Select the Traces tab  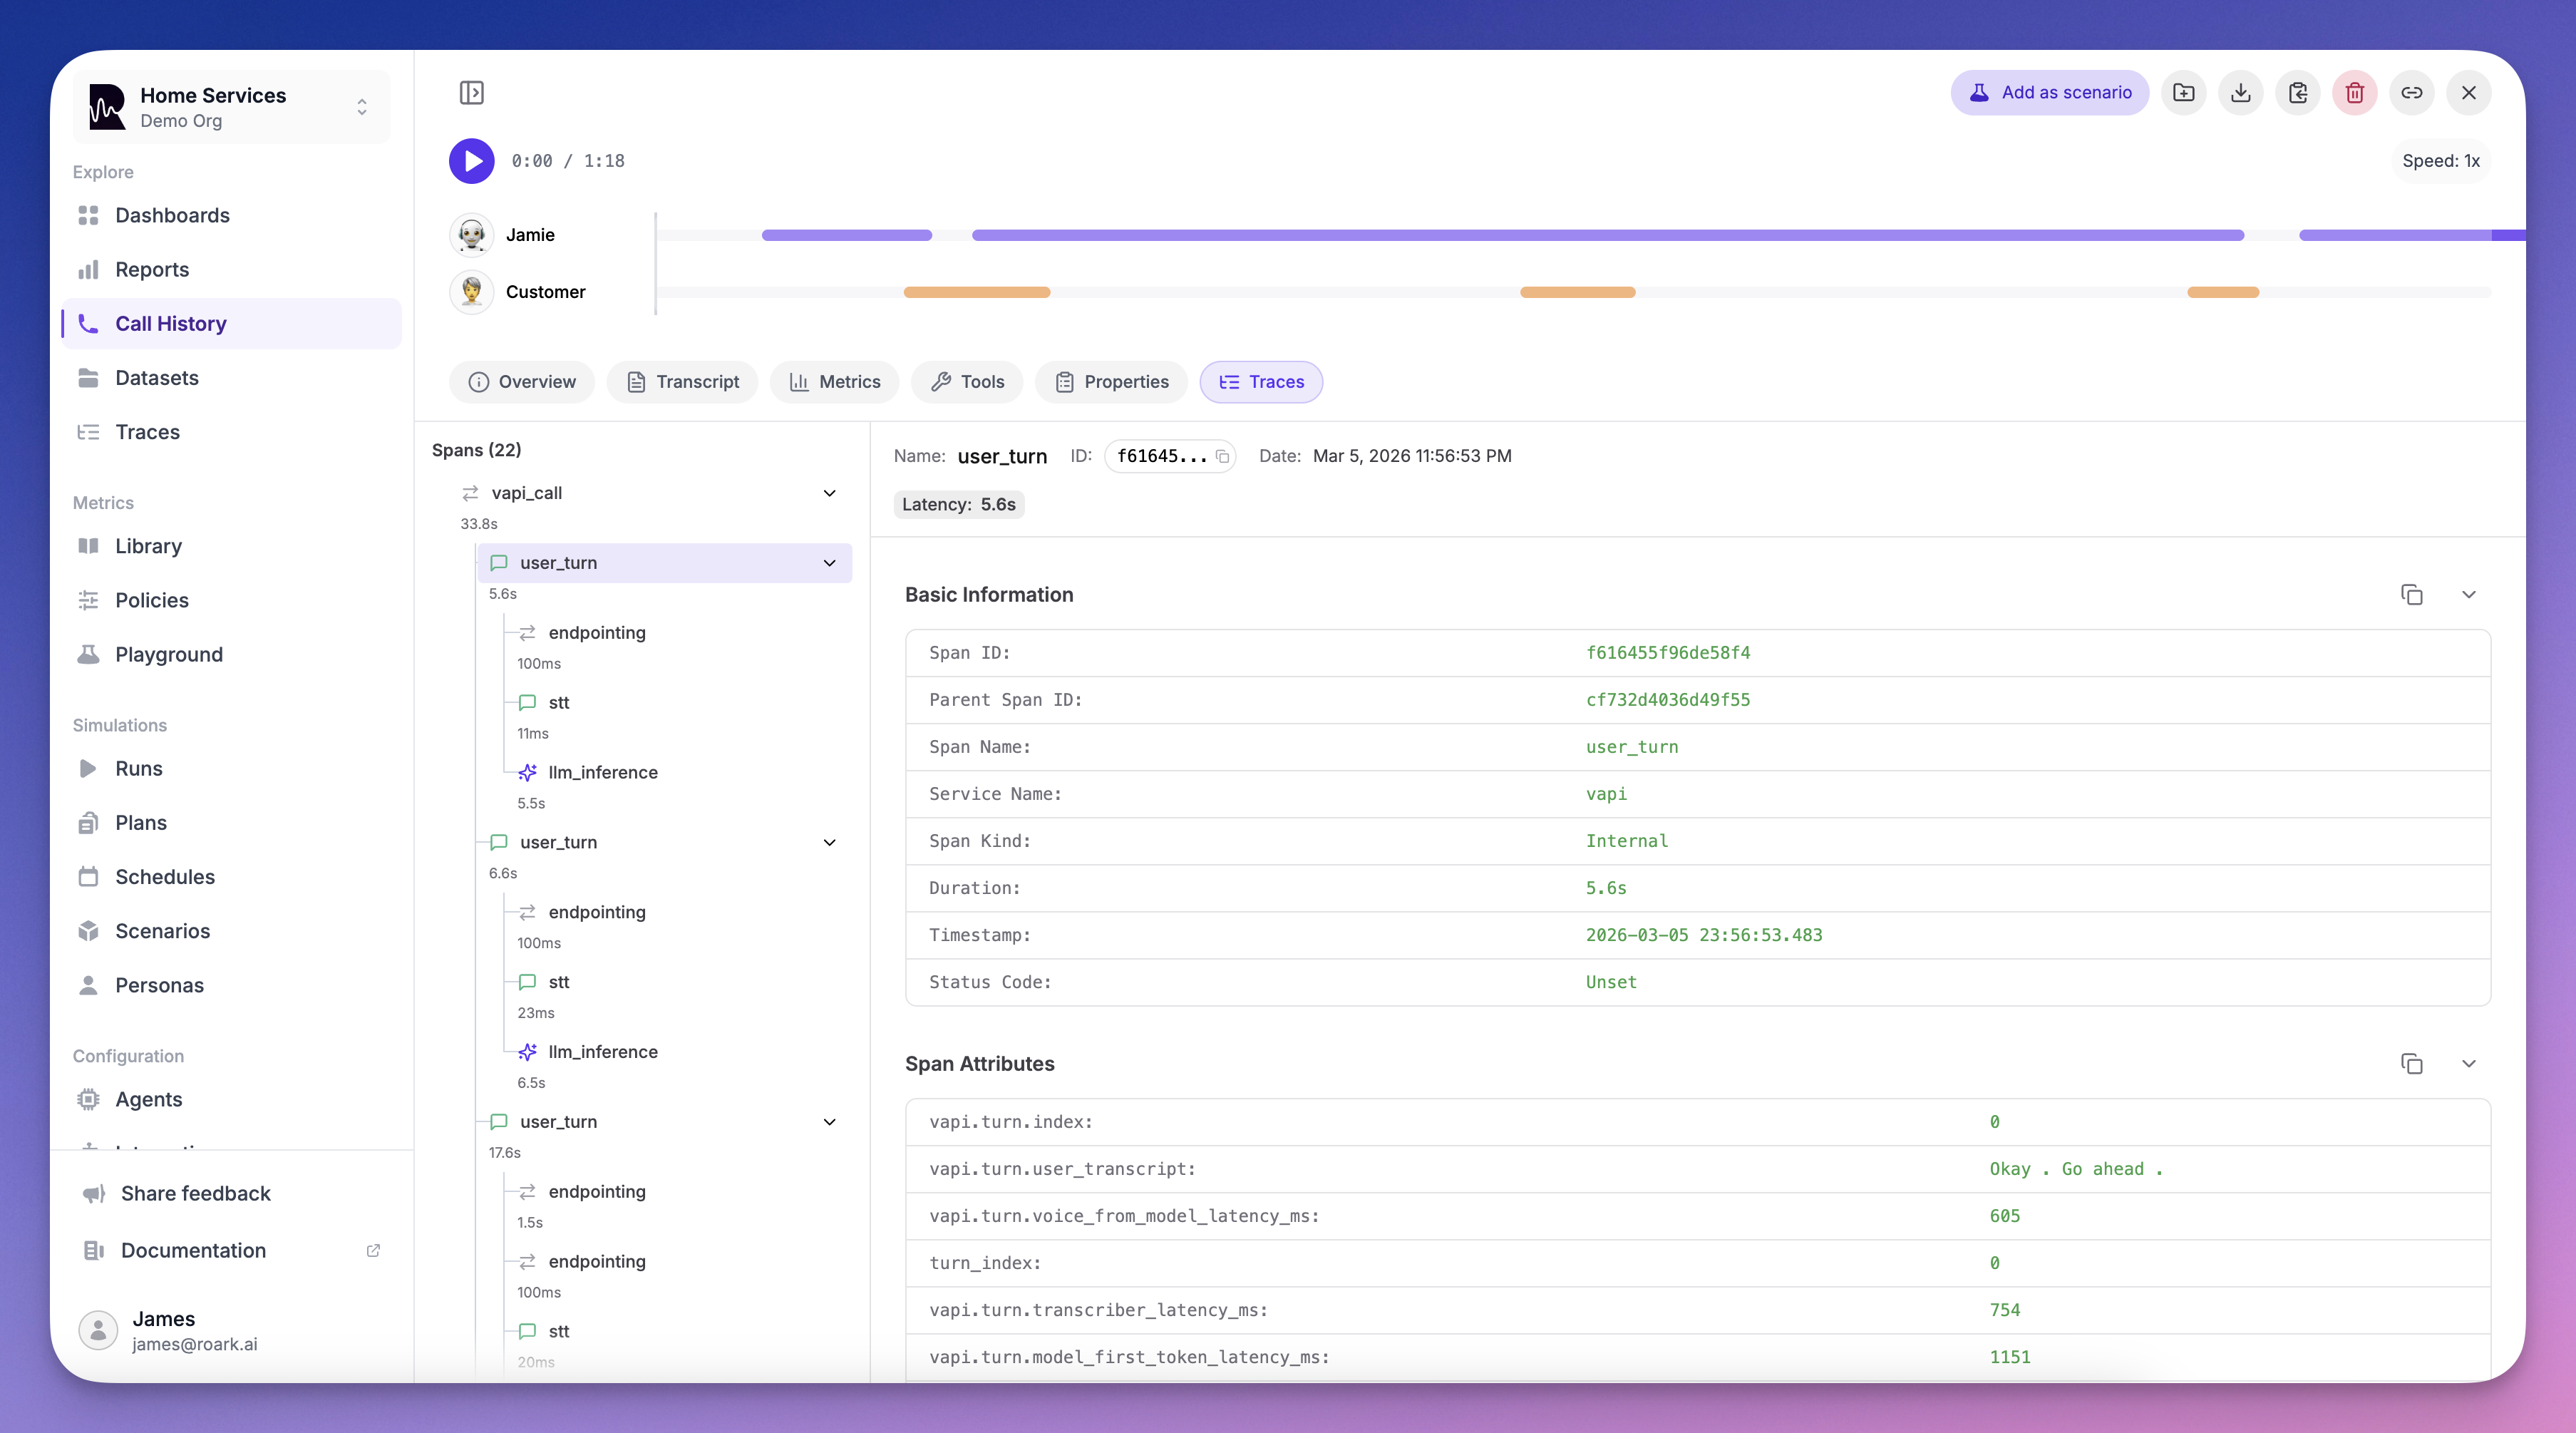pos(1261,382)
